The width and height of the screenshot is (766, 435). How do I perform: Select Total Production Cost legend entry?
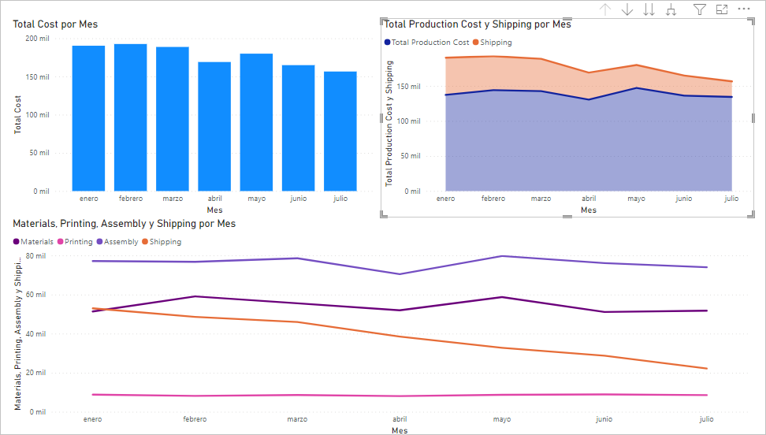[426, 43]
